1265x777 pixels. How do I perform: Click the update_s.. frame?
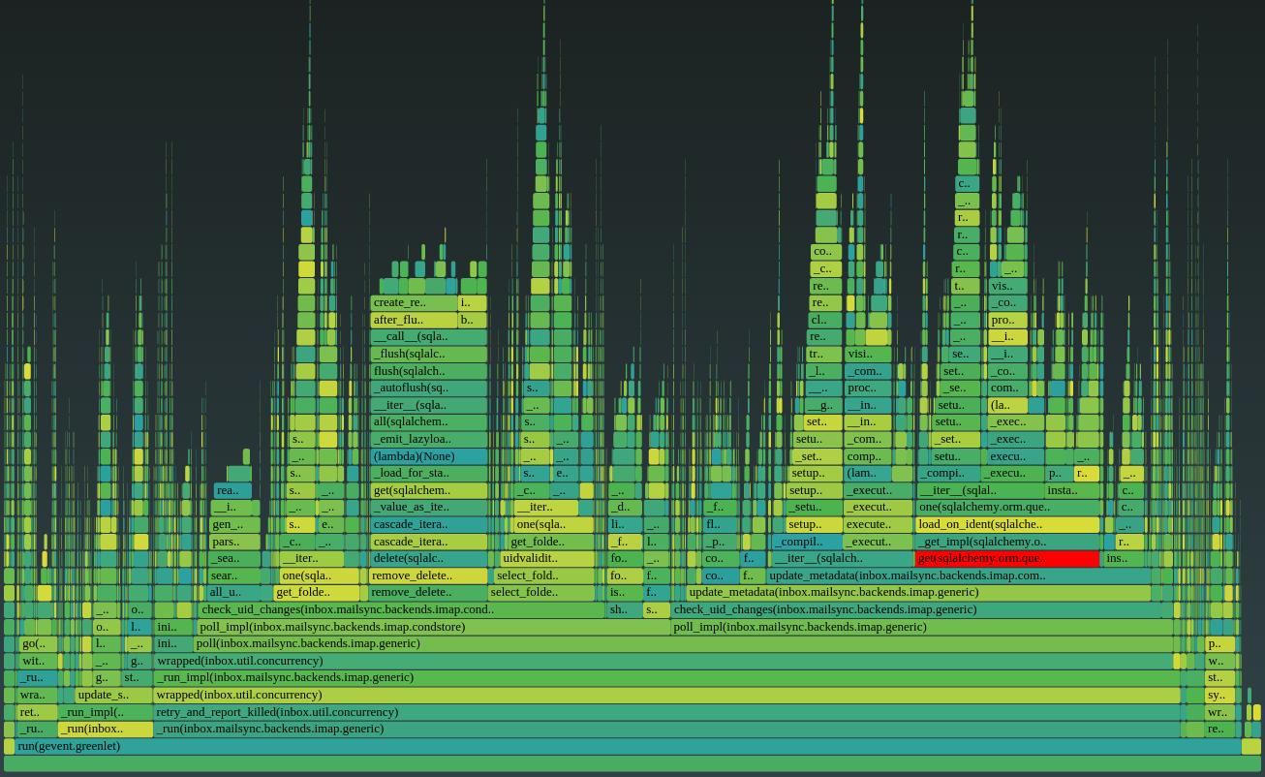[113, 695]
